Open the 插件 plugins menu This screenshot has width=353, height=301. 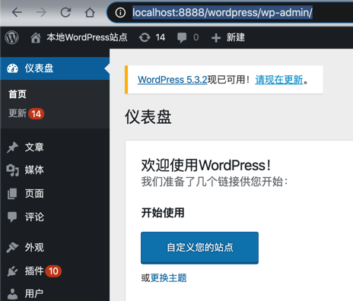(34, 271)
